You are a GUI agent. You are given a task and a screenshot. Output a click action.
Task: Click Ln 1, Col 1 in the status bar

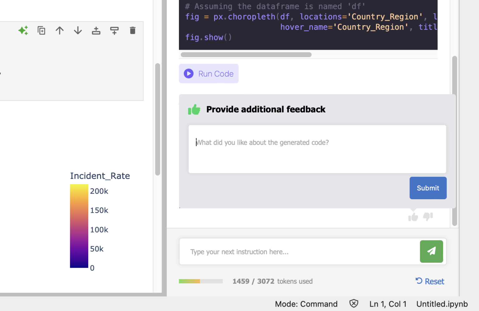388,304
